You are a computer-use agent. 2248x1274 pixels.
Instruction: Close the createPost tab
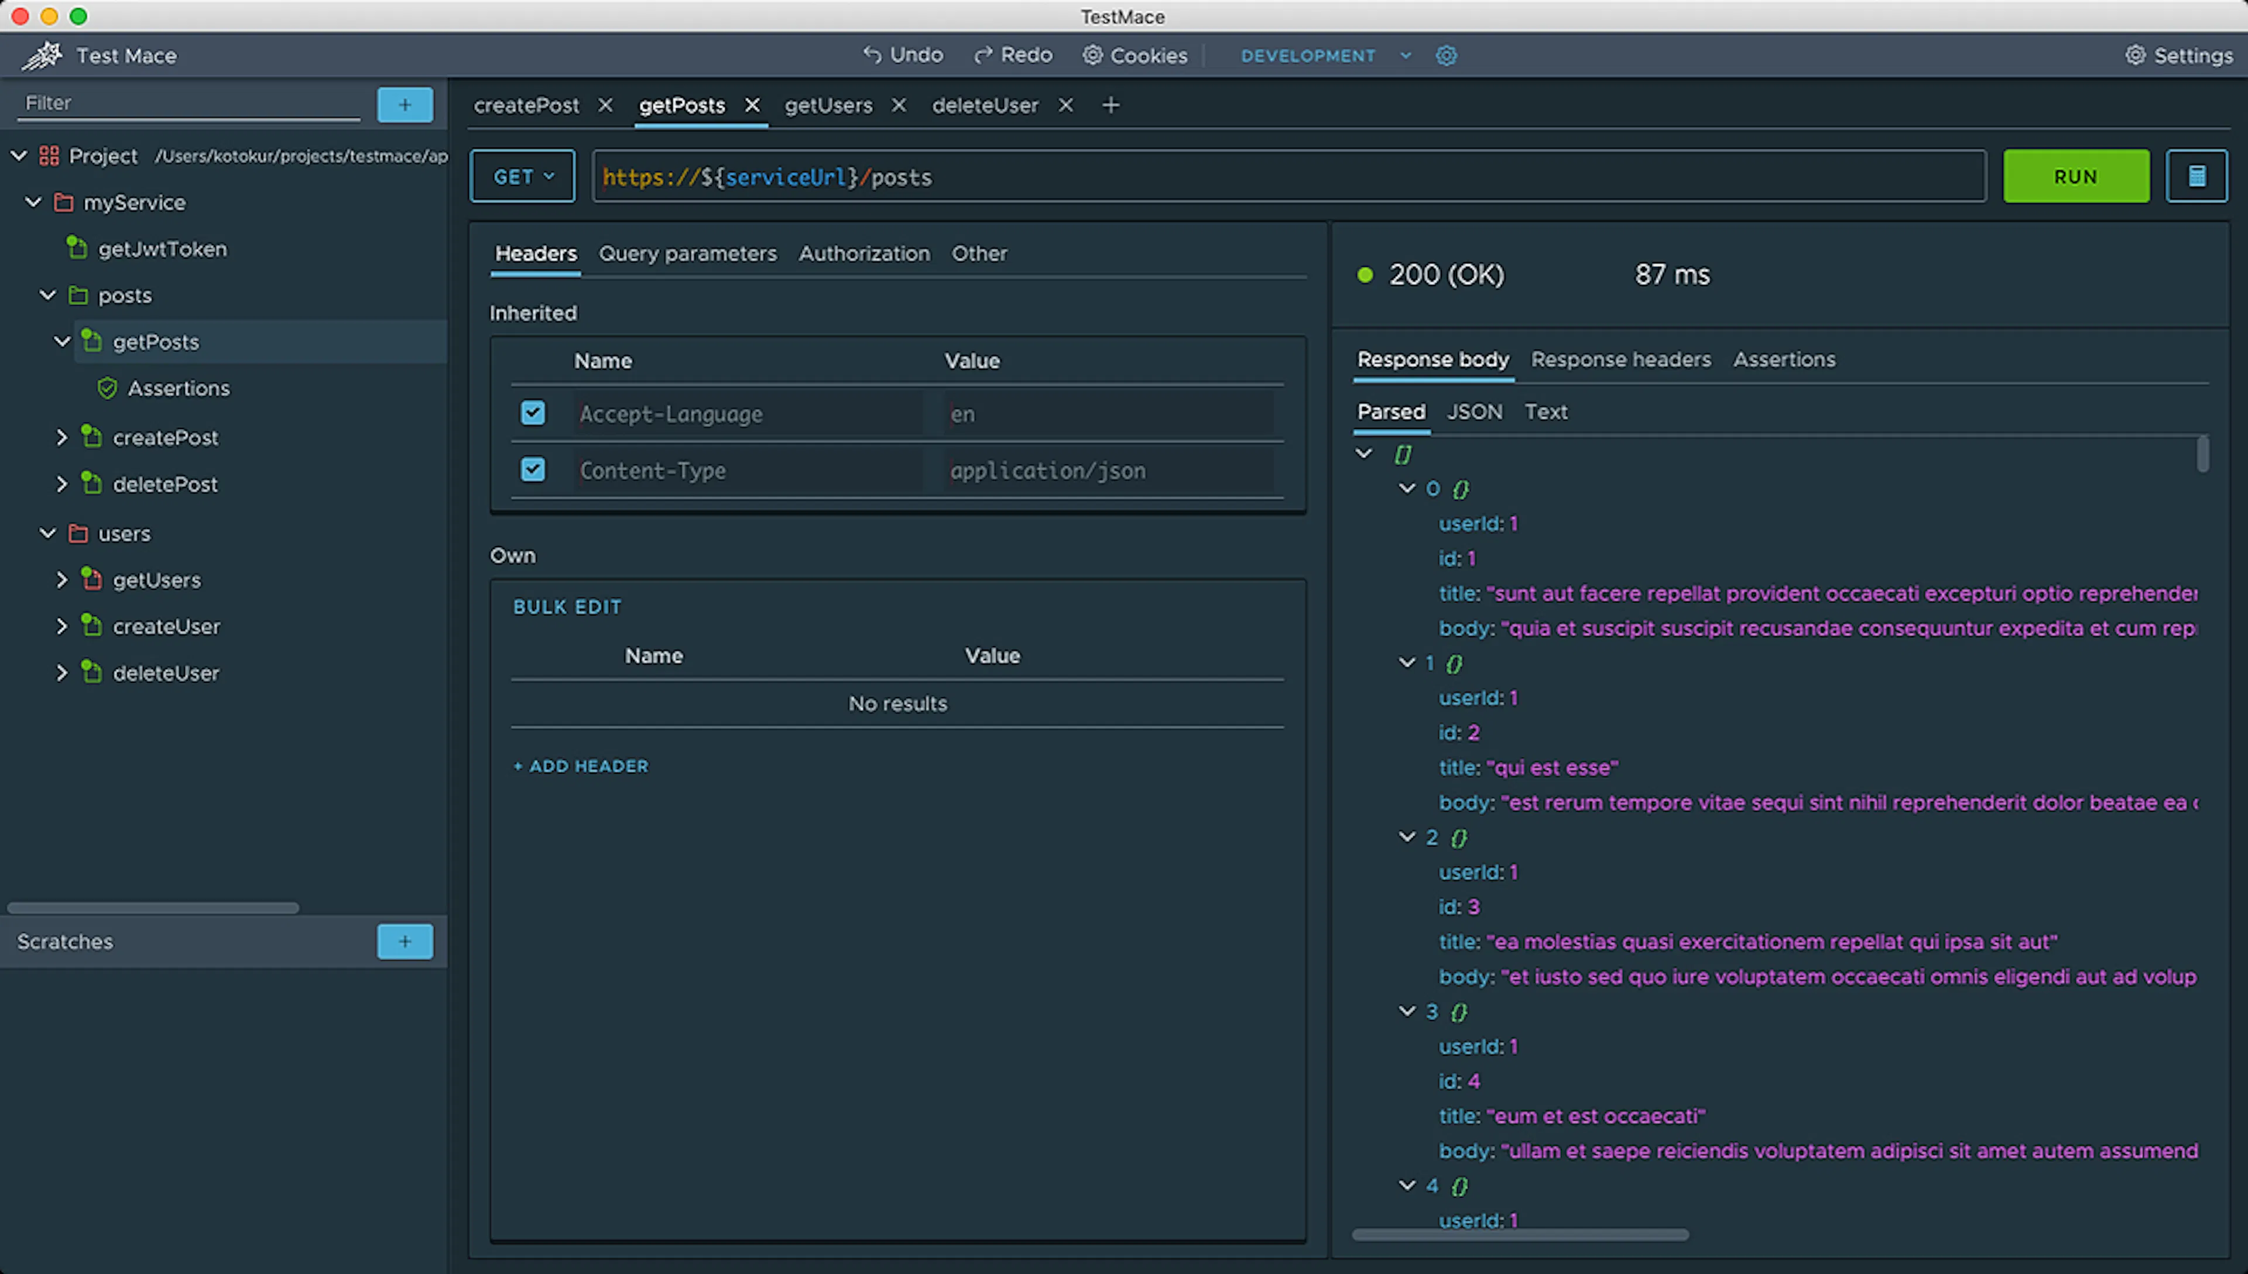click(605, 105)
